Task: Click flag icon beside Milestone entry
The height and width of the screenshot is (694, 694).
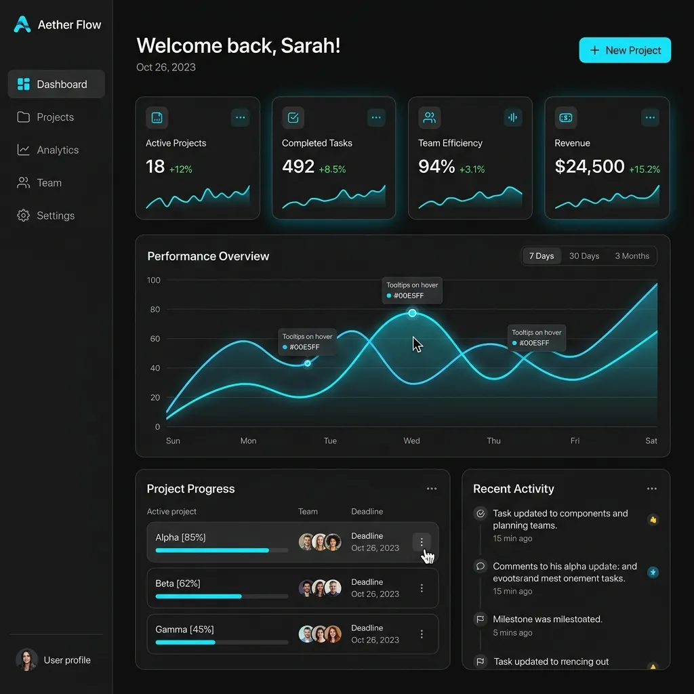Action: tap(481, 619)
